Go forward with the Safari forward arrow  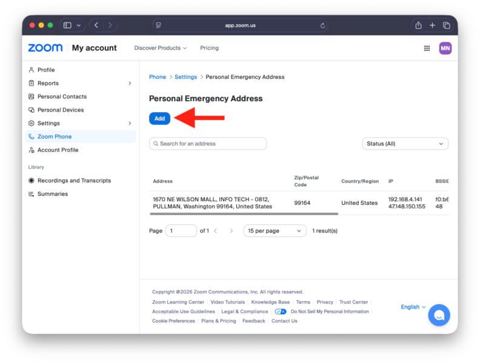[110, 25]
